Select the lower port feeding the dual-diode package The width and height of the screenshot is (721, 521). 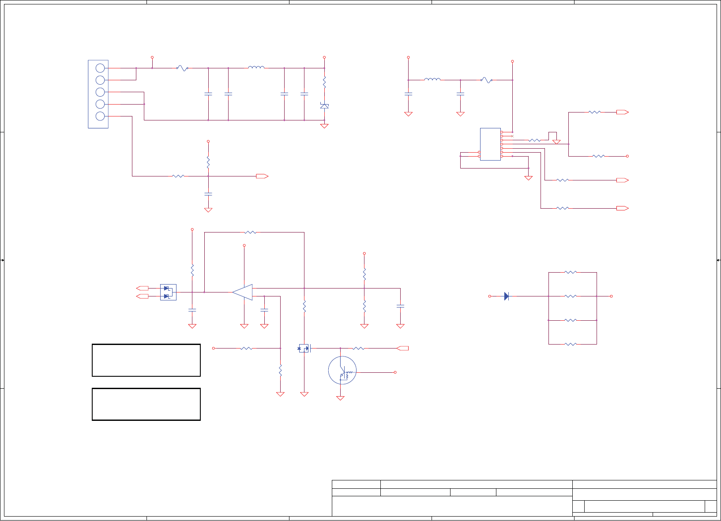tap(143, 296)
